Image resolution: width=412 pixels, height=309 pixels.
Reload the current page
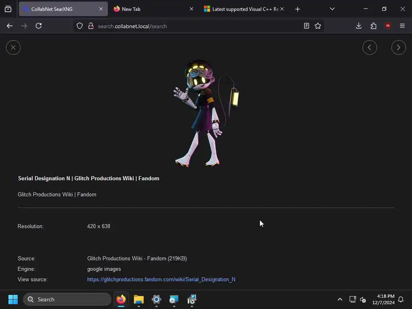(39, 26)
